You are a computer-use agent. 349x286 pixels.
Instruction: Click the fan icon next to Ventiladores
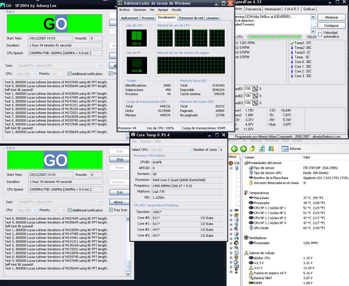point(246,238)
